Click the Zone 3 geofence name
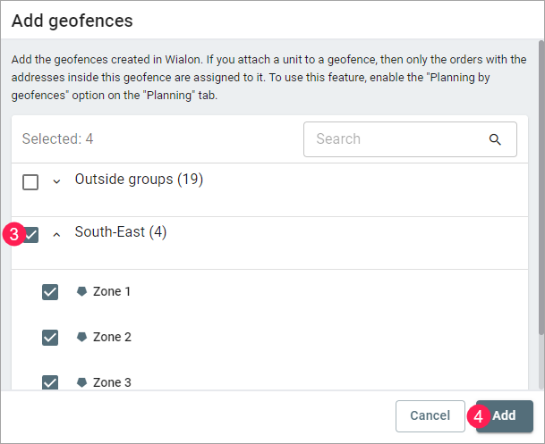545x444 pixels. (112, 382)
